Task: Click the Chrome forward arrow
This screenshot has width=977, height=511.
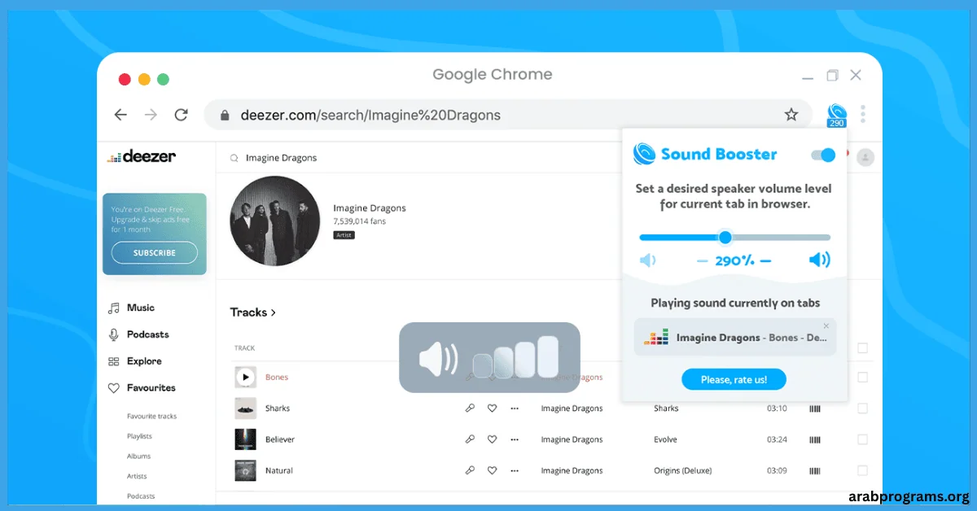Action: (151, 115)
